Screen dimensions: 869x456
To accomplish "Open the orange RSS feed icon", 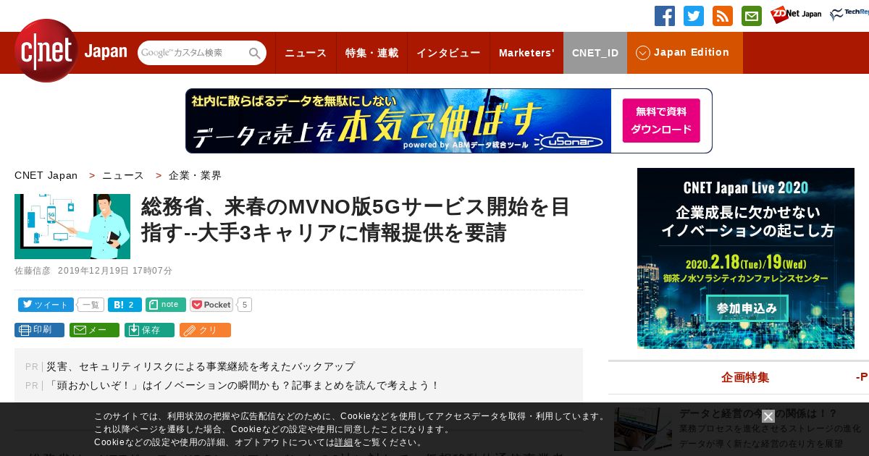I will pos(723,16).
